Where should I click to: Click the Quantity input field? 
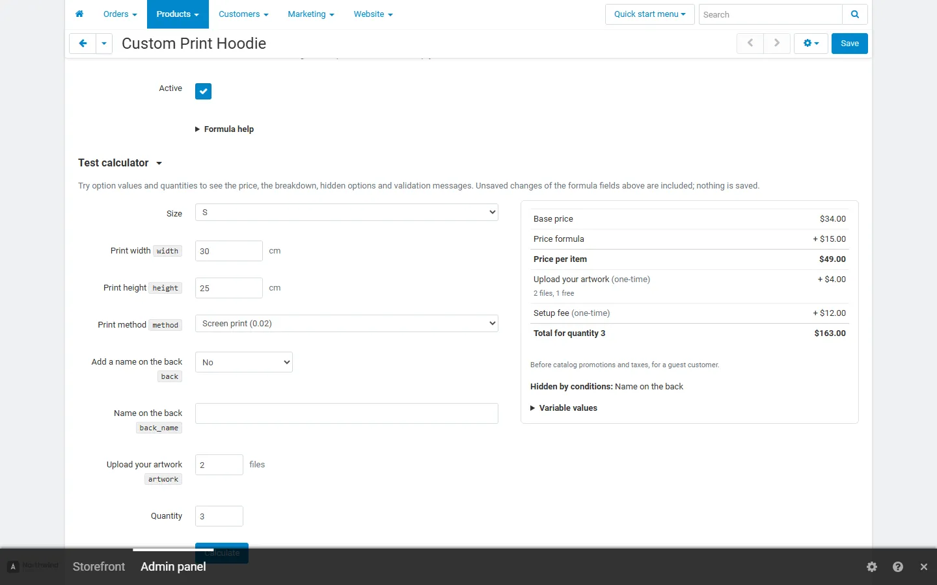click(x=219, y=516)
